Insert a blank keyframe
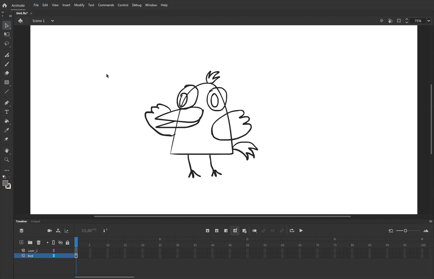The height and width of the screenshot is (279, 434). pyautogui.click(x=217, y=231)
